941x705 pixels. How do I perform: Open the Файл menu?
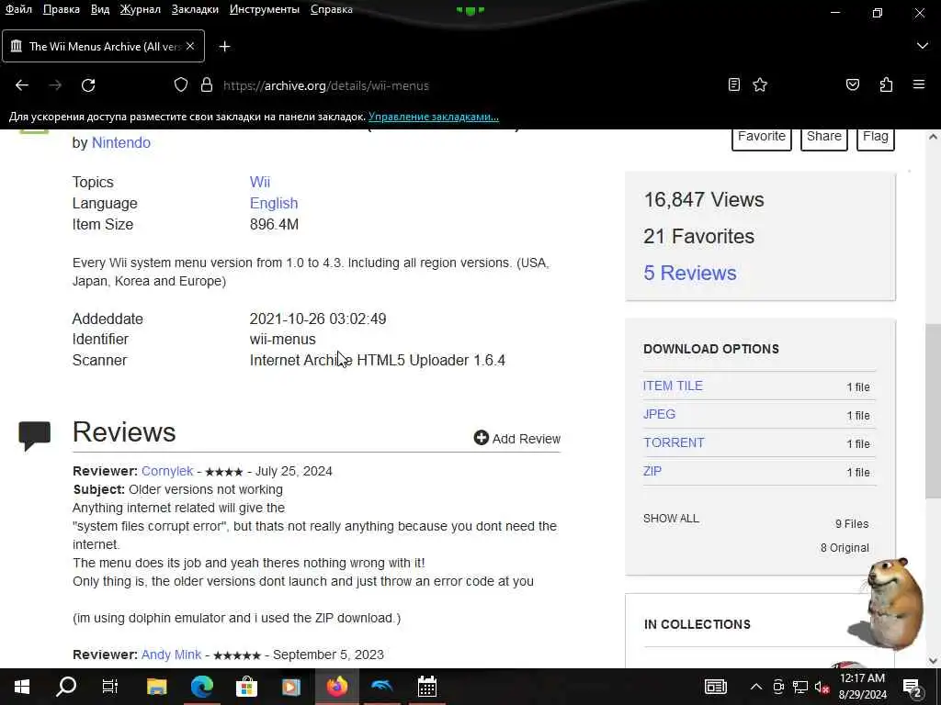coord(18,9)
